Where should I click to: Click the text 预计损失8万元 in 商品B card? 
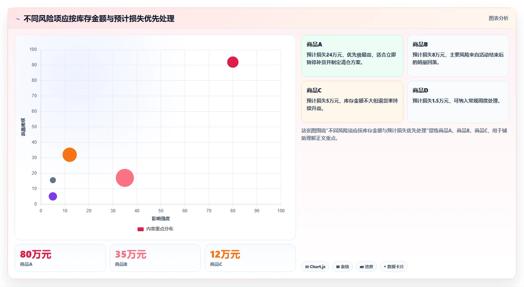[x=429, y=55]
